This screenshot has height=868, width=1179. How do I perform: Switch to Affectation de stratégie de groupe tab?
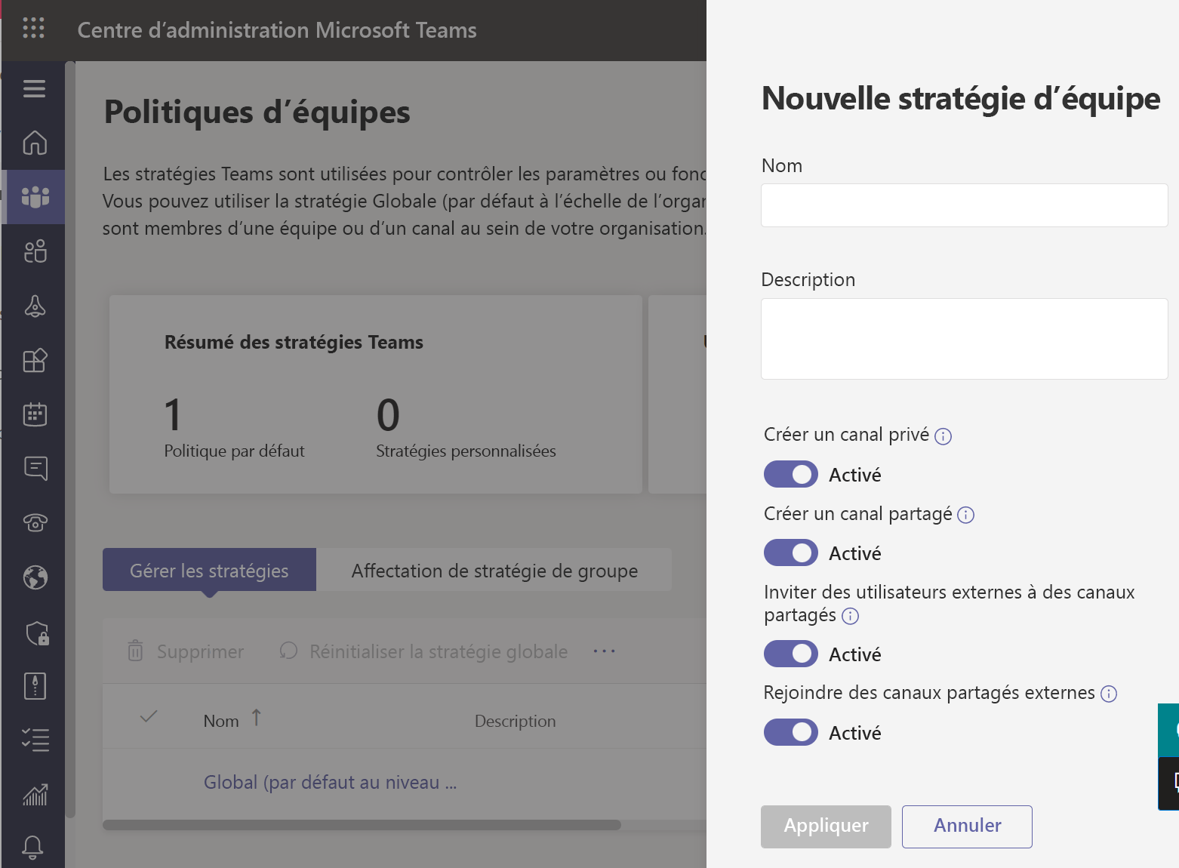point(494,570)
